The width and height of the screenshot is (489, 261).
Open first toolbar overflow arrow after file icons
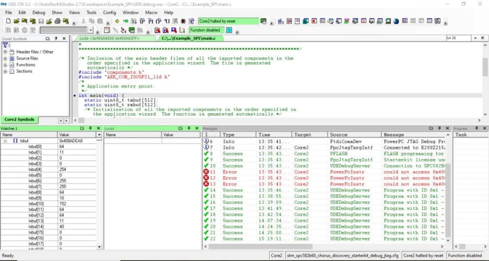(x=74, y=23)
